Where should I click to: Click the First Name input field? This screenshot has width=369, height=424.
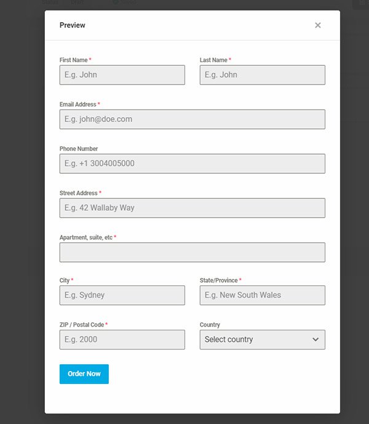coord(122,75)
